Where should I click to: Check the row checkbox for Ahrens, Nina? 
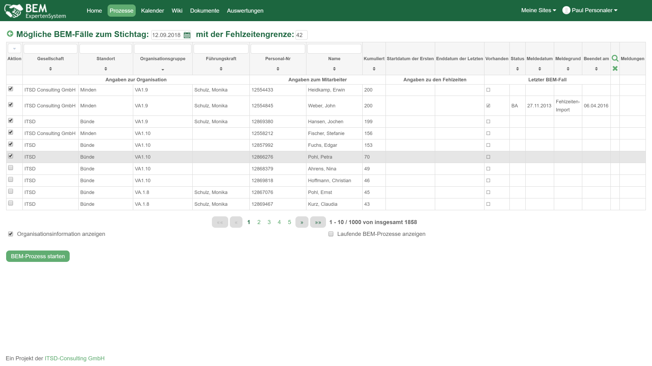click(x=11, y=168)
